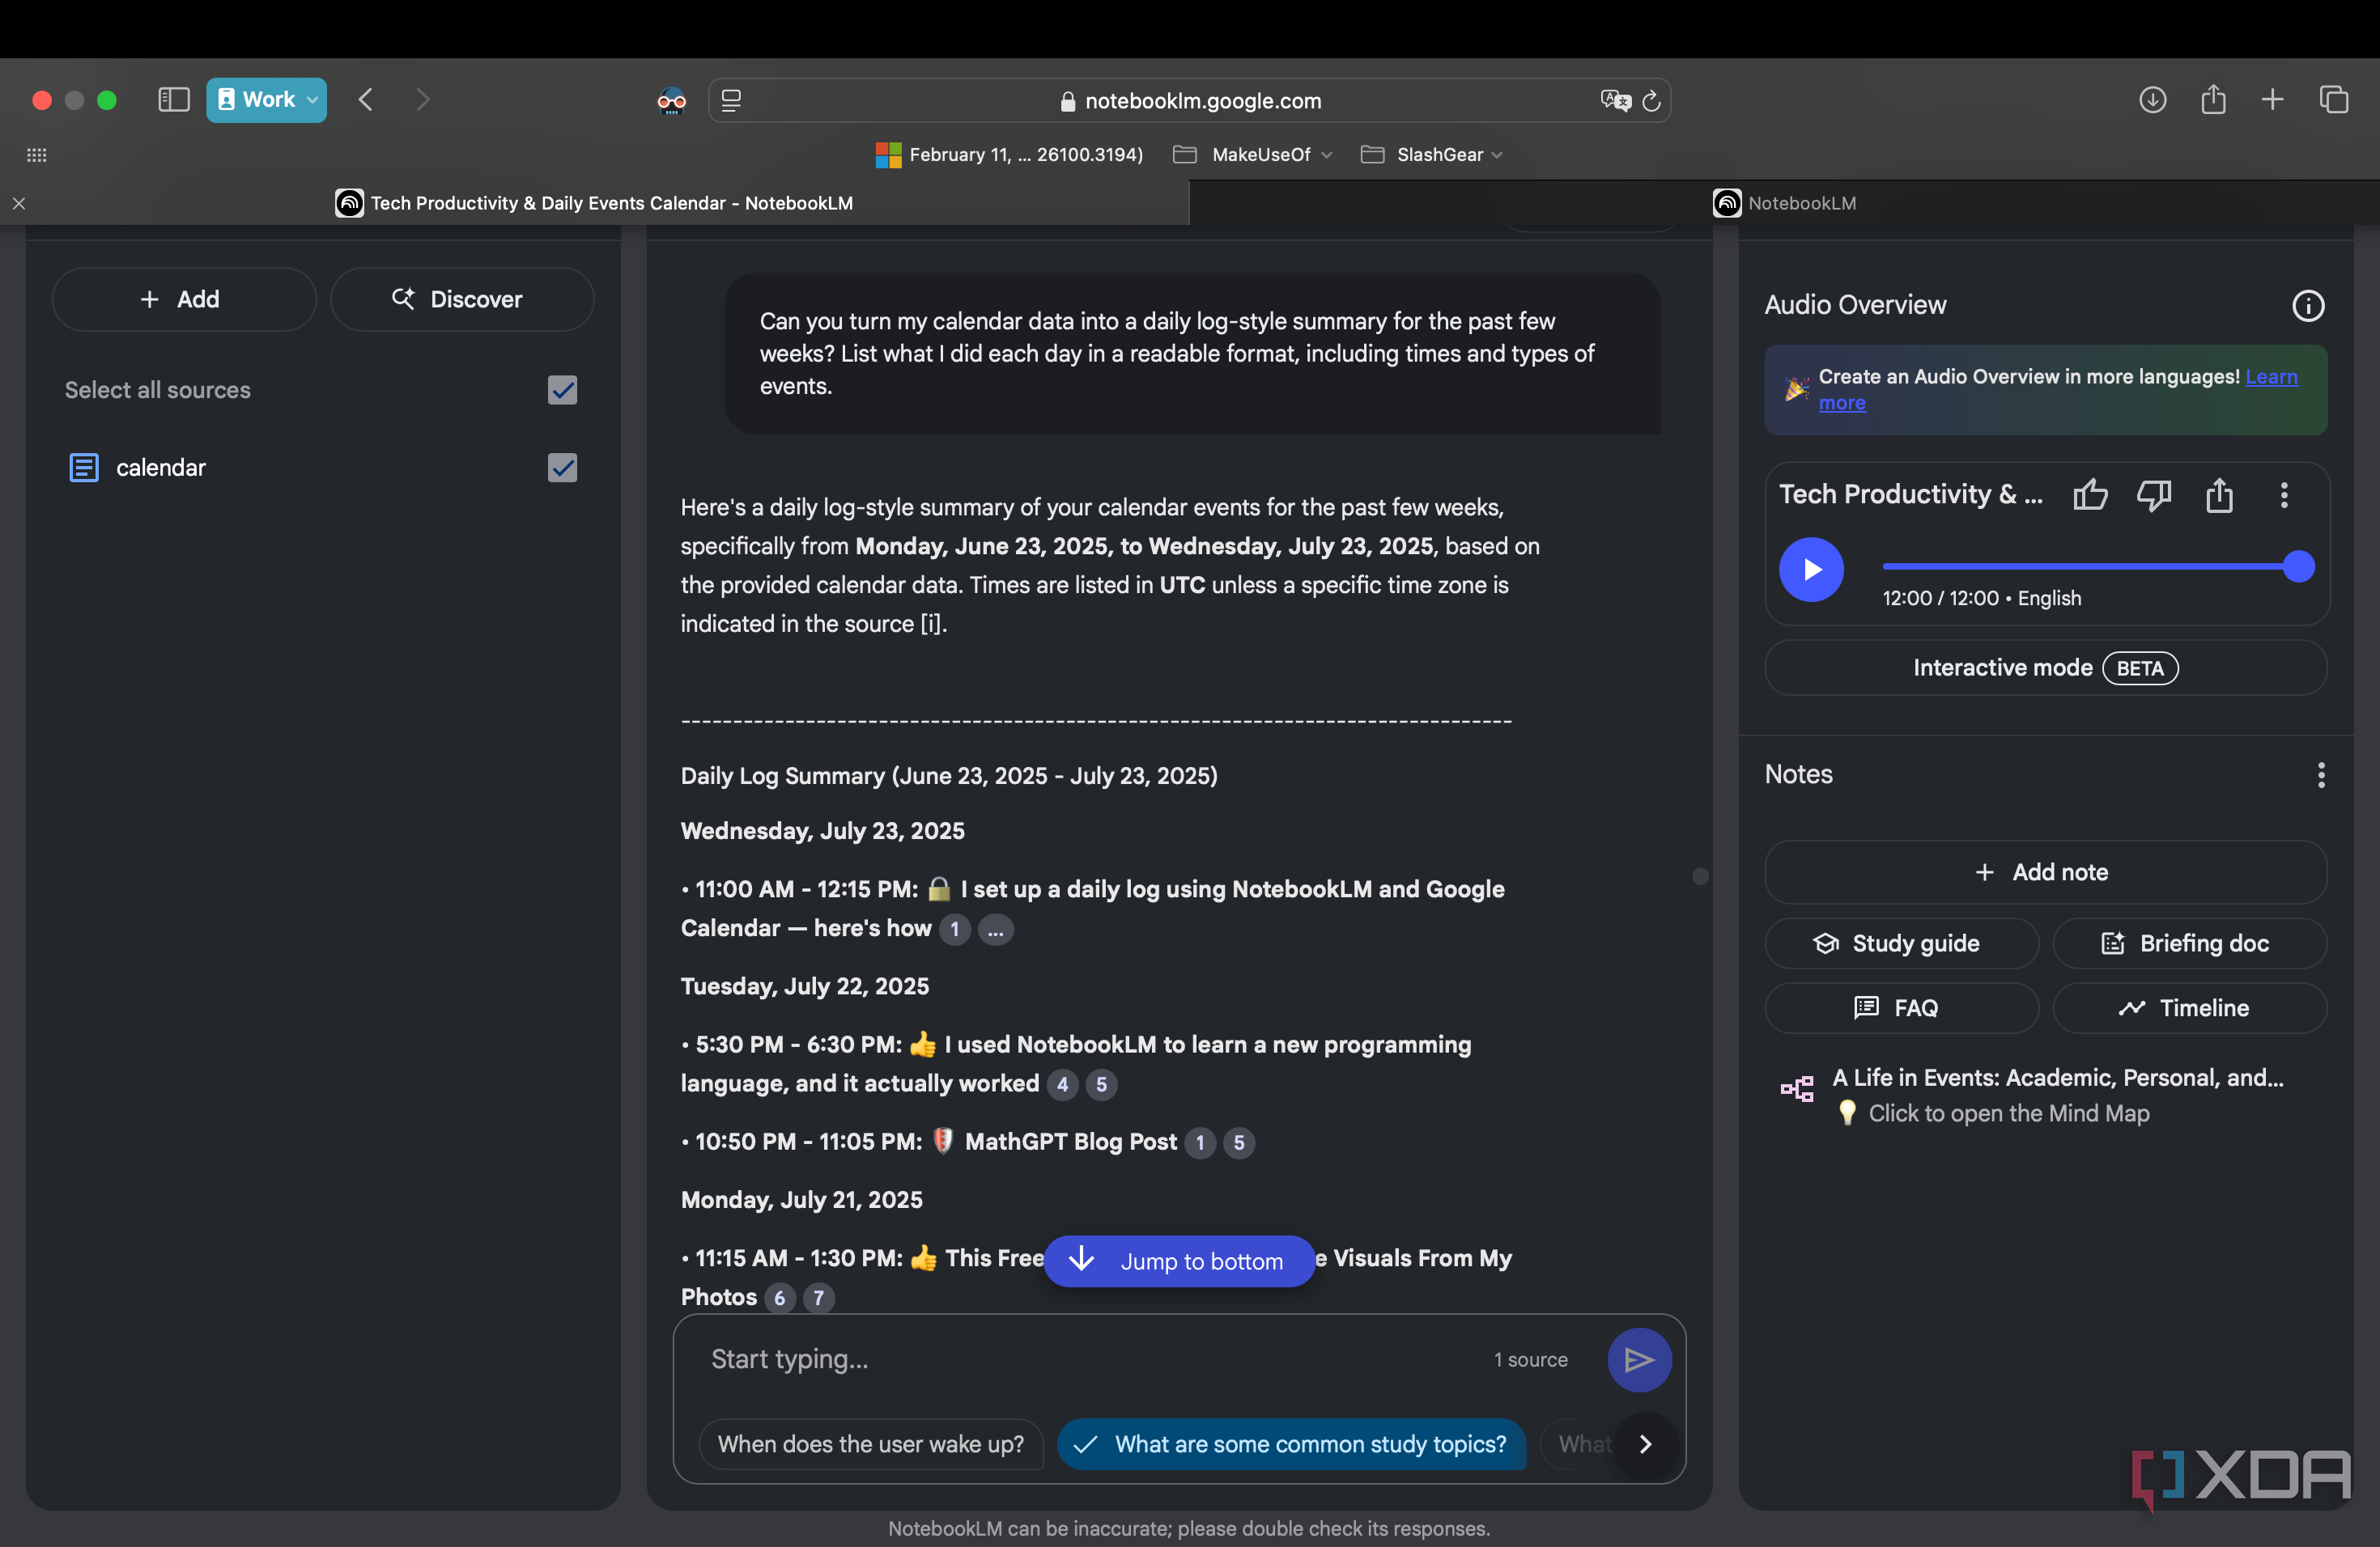Show more suggested questions arrow
The width and height of the screenshot is (2380, 1547).
click(1645, 1444)
